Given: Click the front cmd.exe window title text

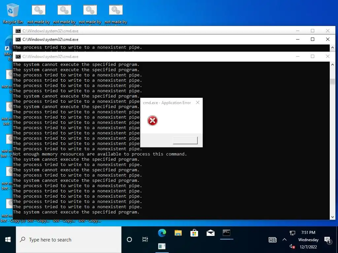Looking at the screenshot, I should (51, 57).
